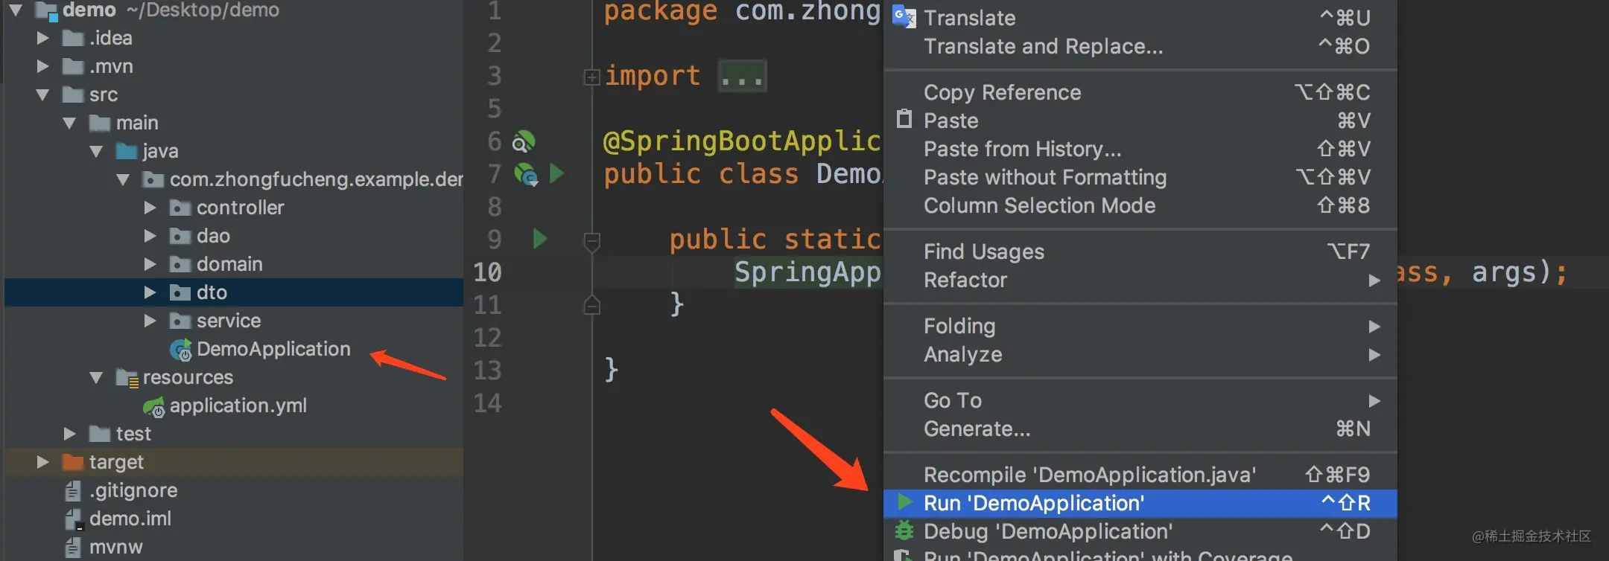Click 'args' in the editor code
The image size is (1609, 561).
pos(1505,273)
